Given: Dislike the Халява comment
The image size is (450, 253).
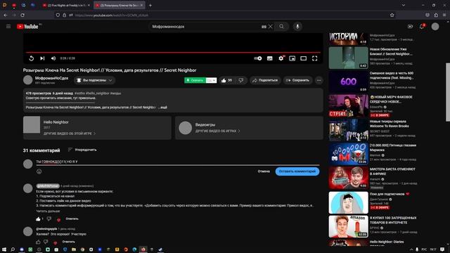Looking at the screenshot, I should click(x=46, y=242).
